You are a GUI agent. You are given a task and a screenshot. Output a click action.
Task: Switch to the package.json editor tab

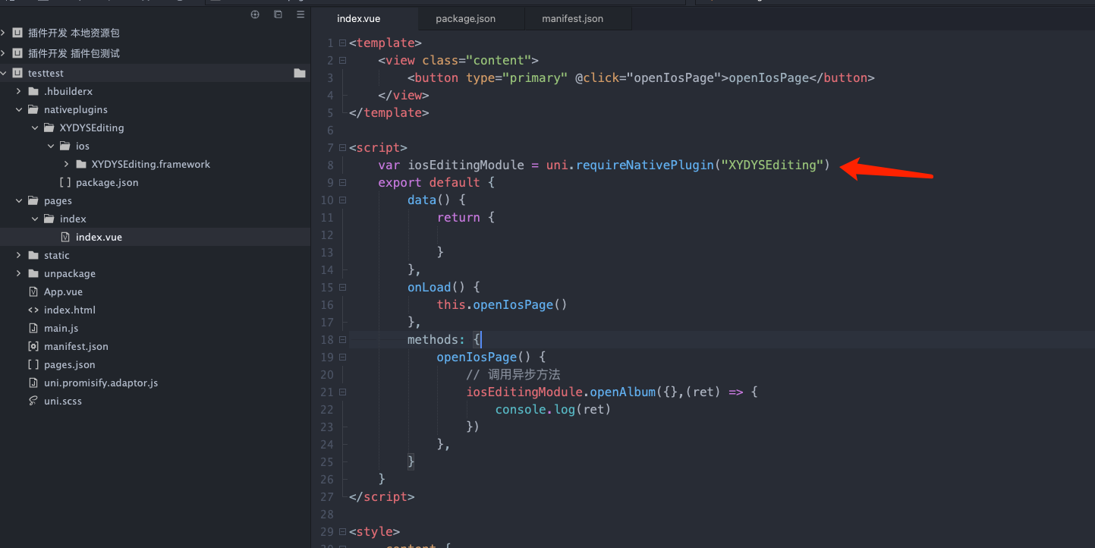pyautogui.click(x=471, y=18)
